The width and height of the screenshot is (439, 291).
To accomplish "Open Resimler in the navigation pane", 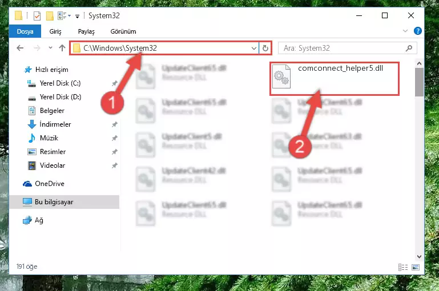I will [53, 152].
